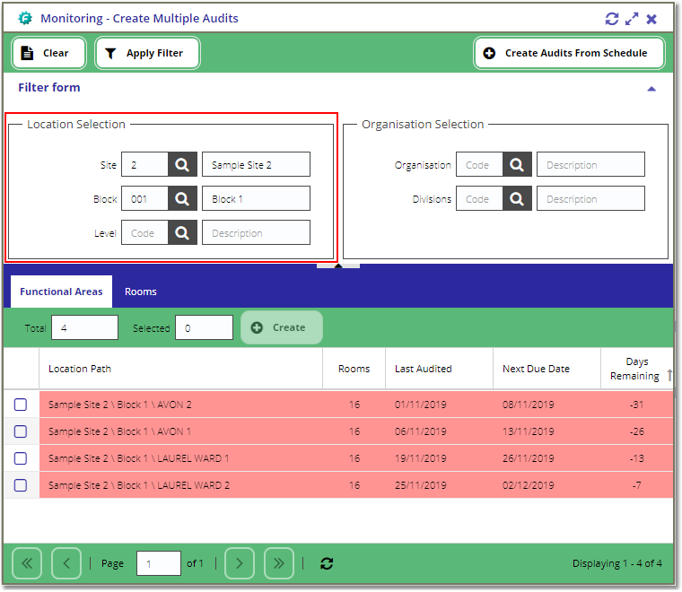Image resolution: width=682 pixels, height=592 pixels.
Task: Switch to the Rooms tab
Action: pyautogui.click(x=141, y=292)
